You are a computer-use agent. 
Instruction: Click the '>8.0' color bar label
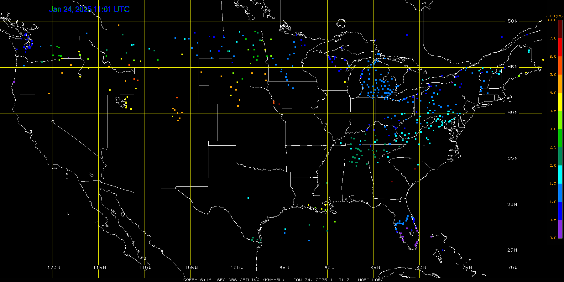tap(552, 20)
